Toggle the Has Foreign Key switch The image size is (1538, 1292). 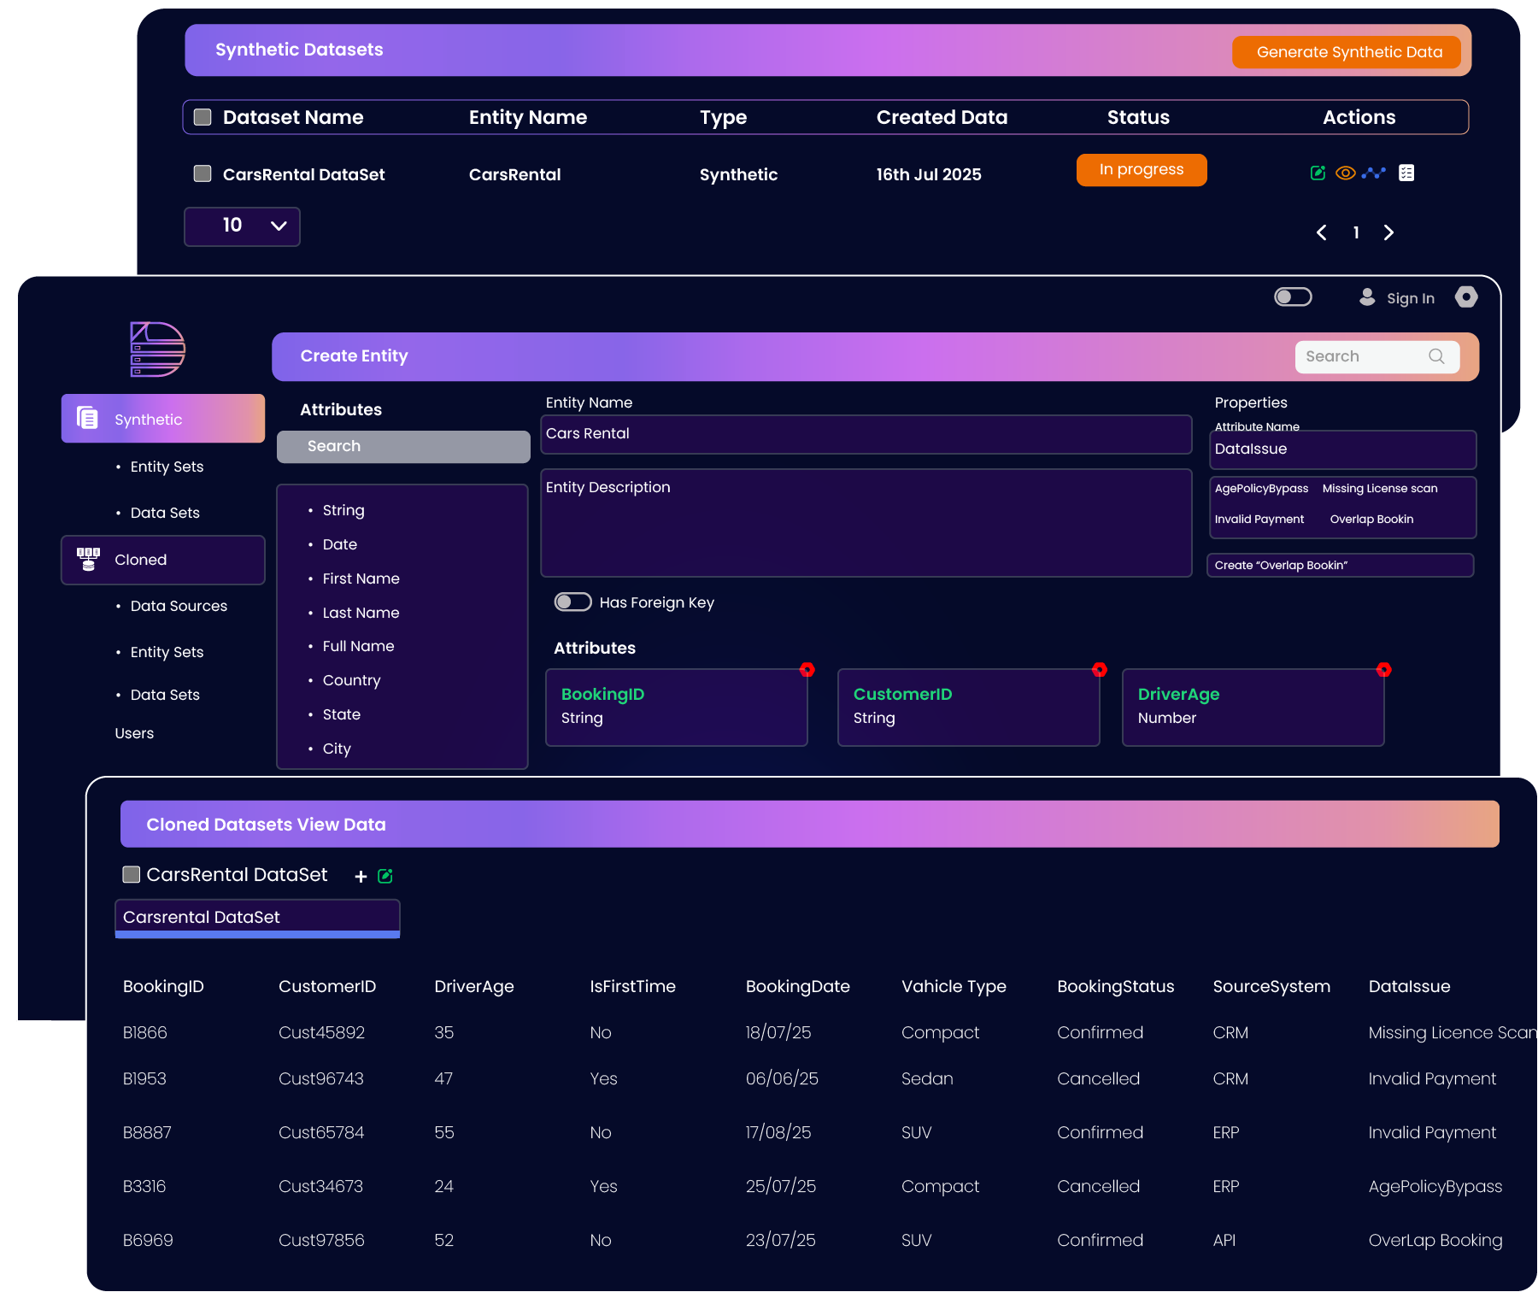click(572, 602)
